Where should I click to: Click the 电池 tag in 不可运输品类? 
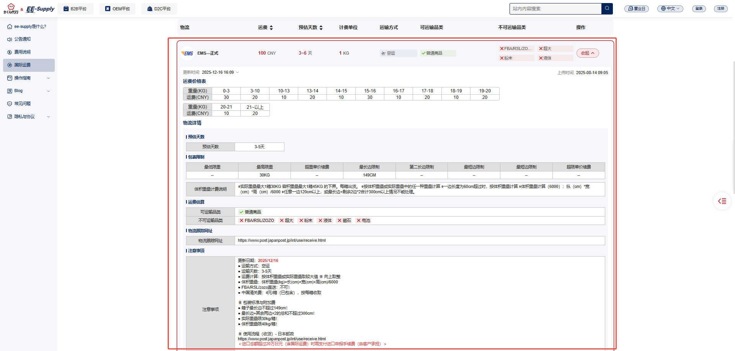tap(363, 220)
